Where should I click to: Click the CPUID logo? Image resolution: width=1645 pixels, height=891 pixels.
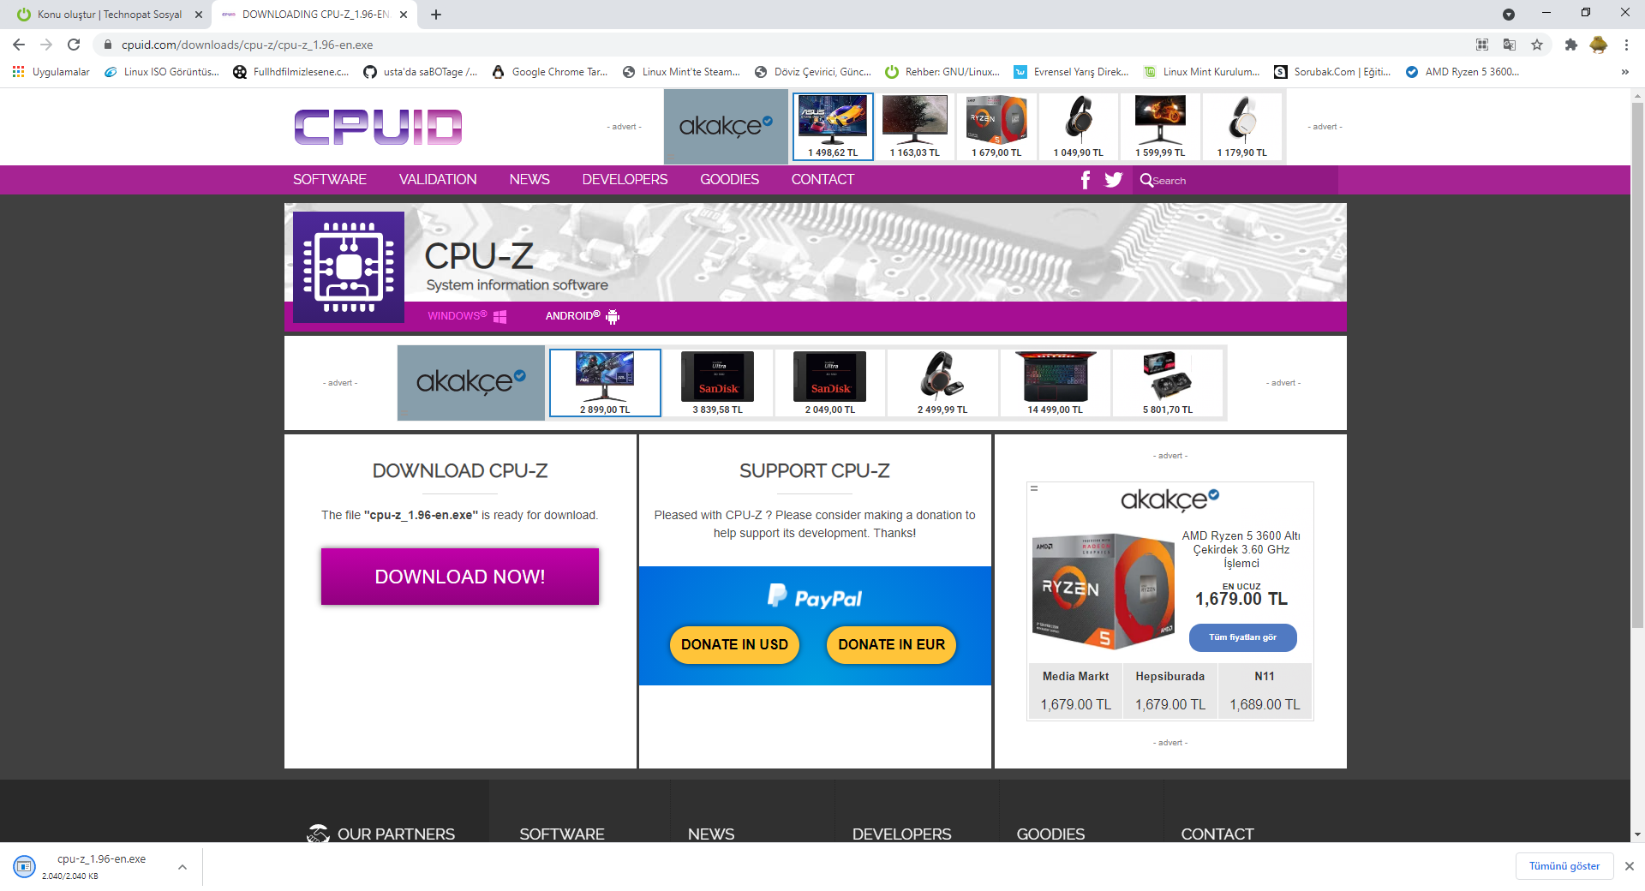coord(378,127)
